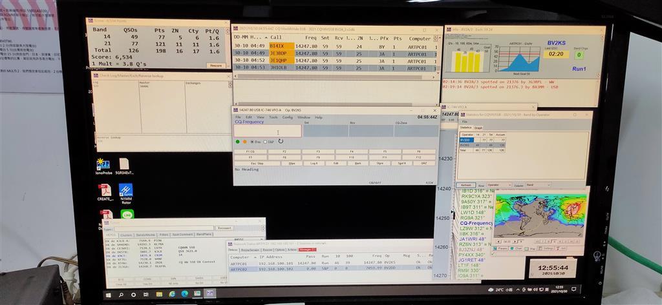Click the CQ Zone exchange field
Image resolution: width=662 pixels, height=305 pixels.
[416, 131]
